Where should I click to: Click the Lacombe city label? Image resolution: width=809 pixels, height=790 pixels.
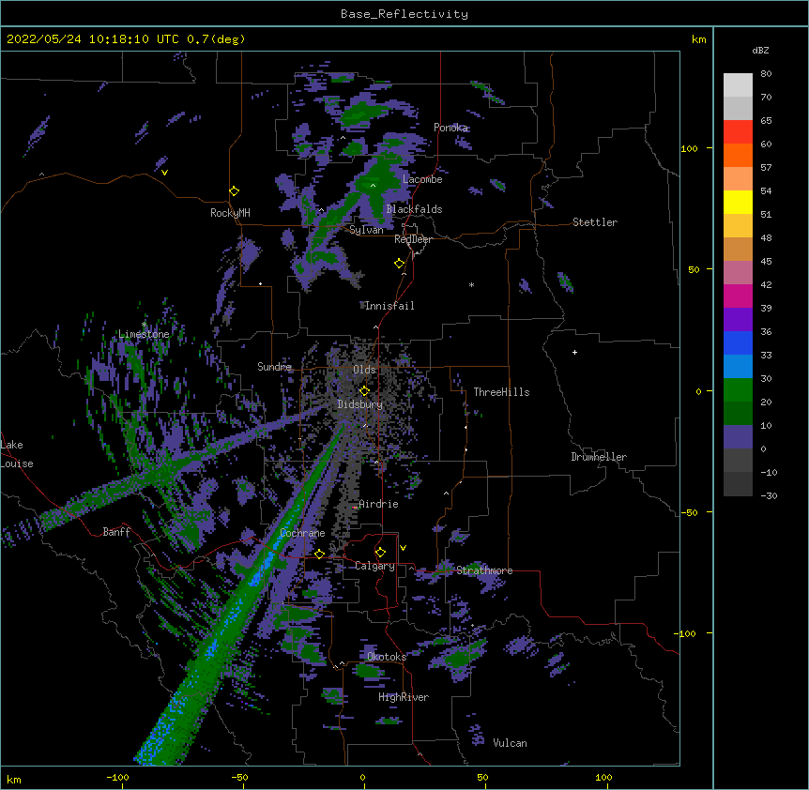point(422,179)
